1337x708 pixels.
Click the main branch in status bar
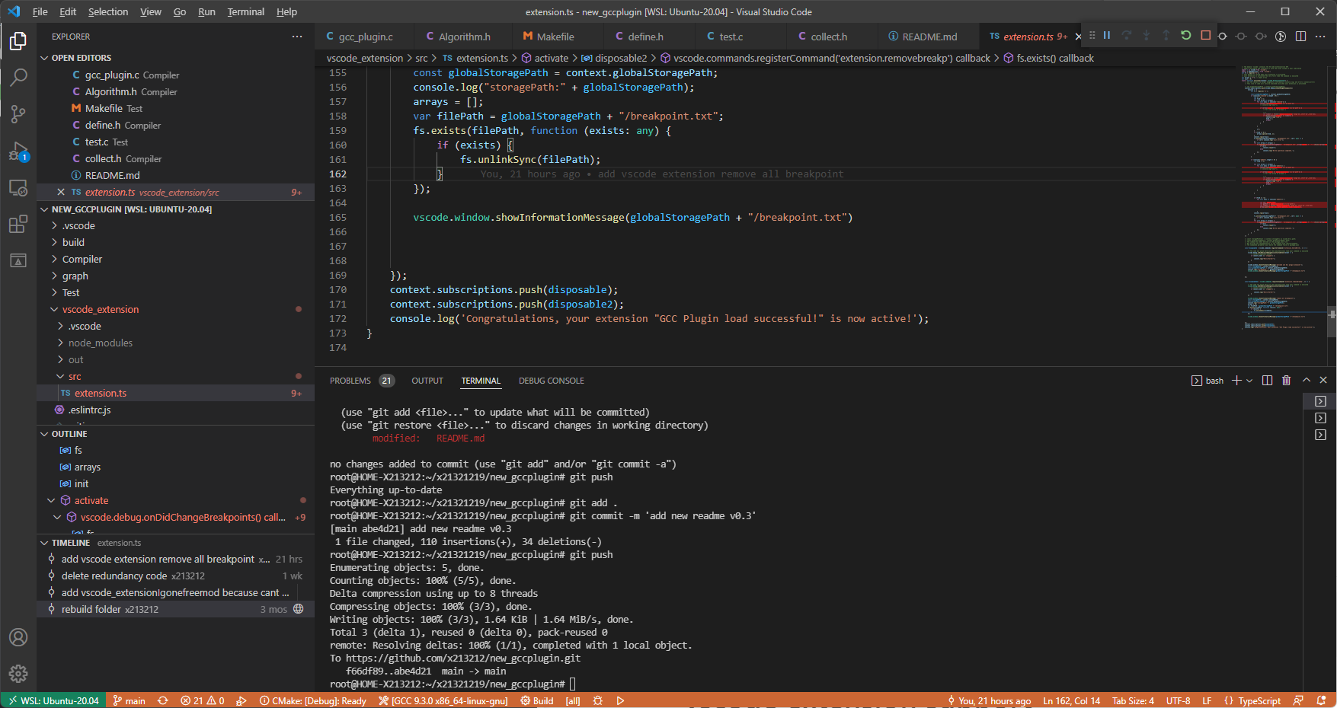pos(130,701)
